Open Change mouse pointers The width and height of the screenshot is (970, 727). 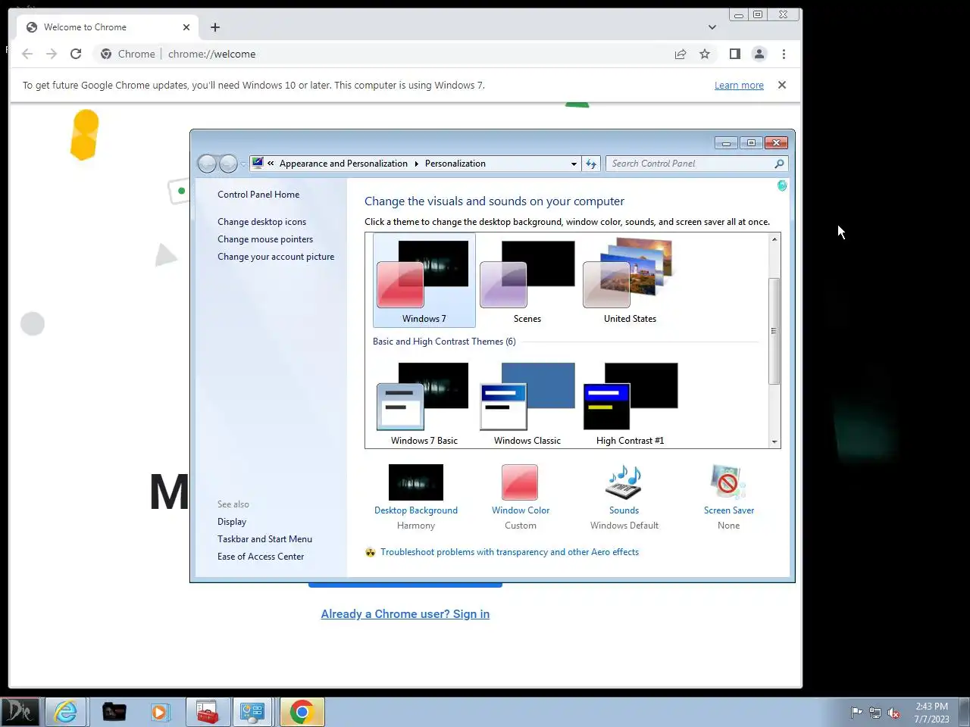pyautogui.click(x=265, y=239)
